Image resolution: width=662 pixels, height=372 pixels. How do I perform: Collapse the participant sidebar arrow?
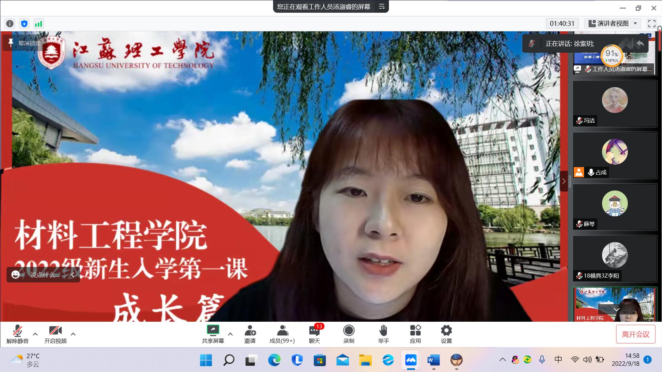tap(564, 181)
